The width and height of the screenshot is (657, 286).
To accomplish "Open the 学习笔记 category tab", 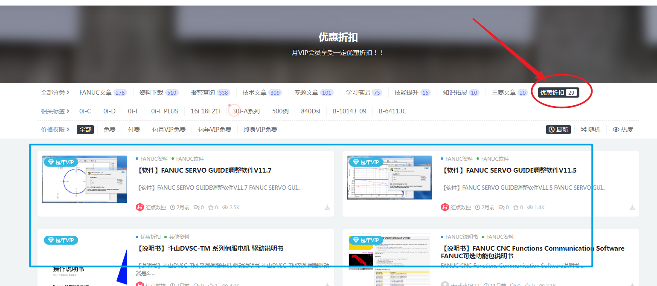I will click(363, 92).
